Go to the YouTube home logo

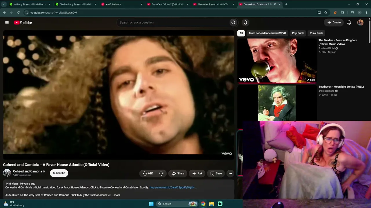point(23,23)
